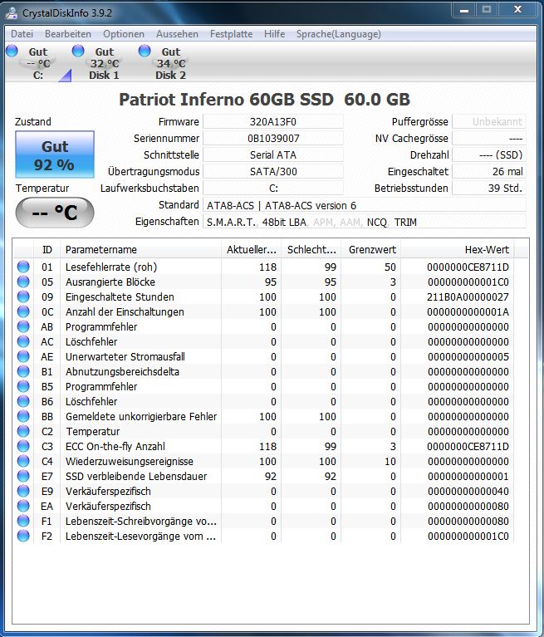This screenshot has width=544, height=637.
Task: Open the Aussehen menu
Action: (177, 34)
